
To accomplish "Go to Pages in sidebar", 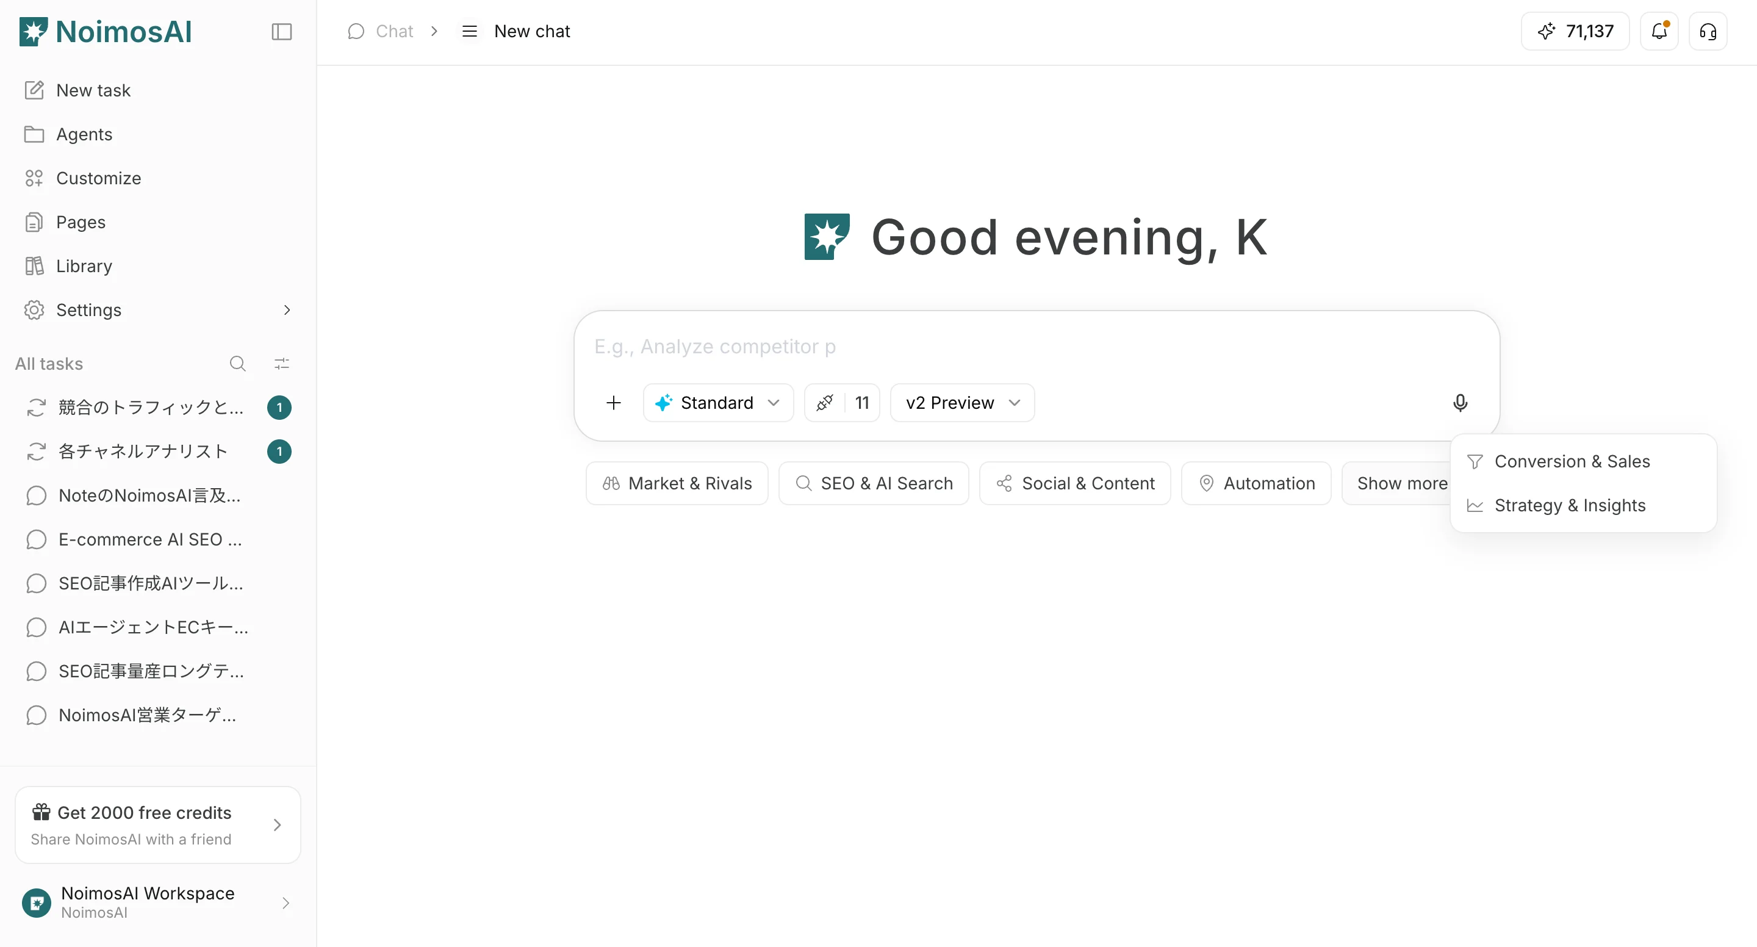I will 158,221.
